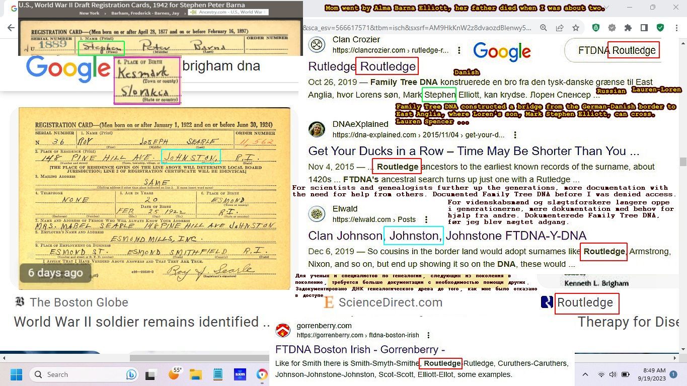687x386 pixels.
Task: Open Google Chrome on the taskbar
Action: [x=262, y=374]
